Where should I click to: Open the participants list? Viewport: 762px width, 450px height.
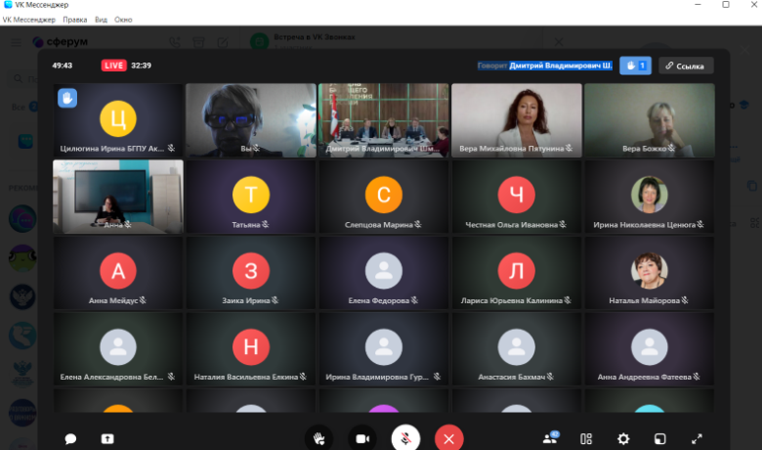tap(550, 438)
